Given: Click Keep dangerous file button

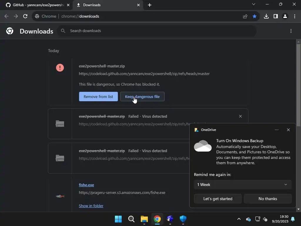Looking at the screenshot, I should coord(142,97).
